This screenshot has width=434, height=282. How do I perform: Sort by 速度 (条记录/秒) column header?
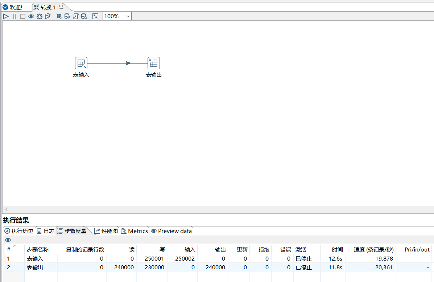[x=371, y=250]
